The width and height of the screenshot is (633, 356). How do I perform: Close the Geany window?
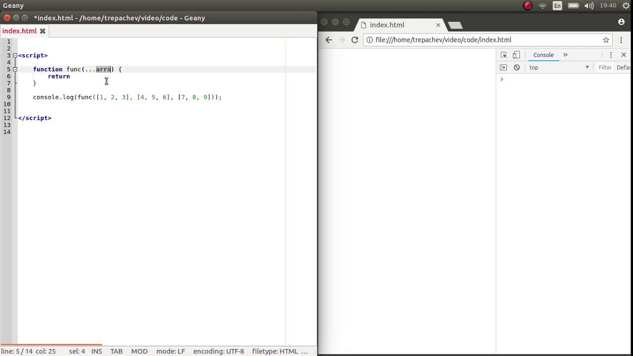point(7,18)
